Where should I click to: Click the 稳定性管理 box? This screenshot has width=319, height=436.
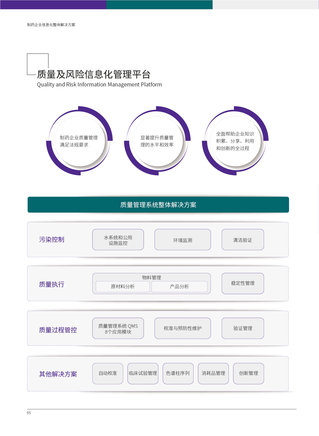click(242, 283)
